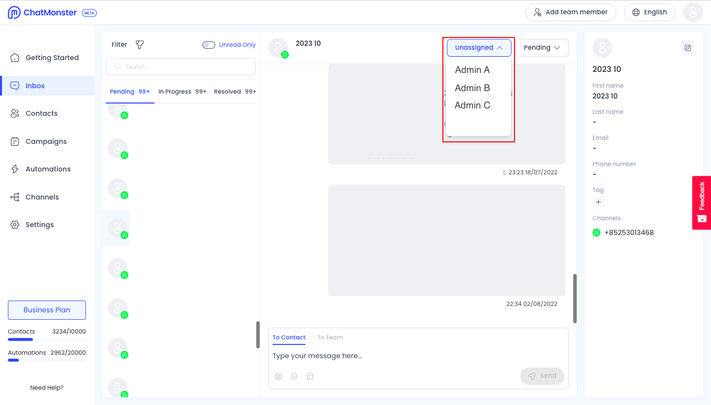Screen dimensions: 711x405
Task: Open the English language selector
Action: coord(649,12)
